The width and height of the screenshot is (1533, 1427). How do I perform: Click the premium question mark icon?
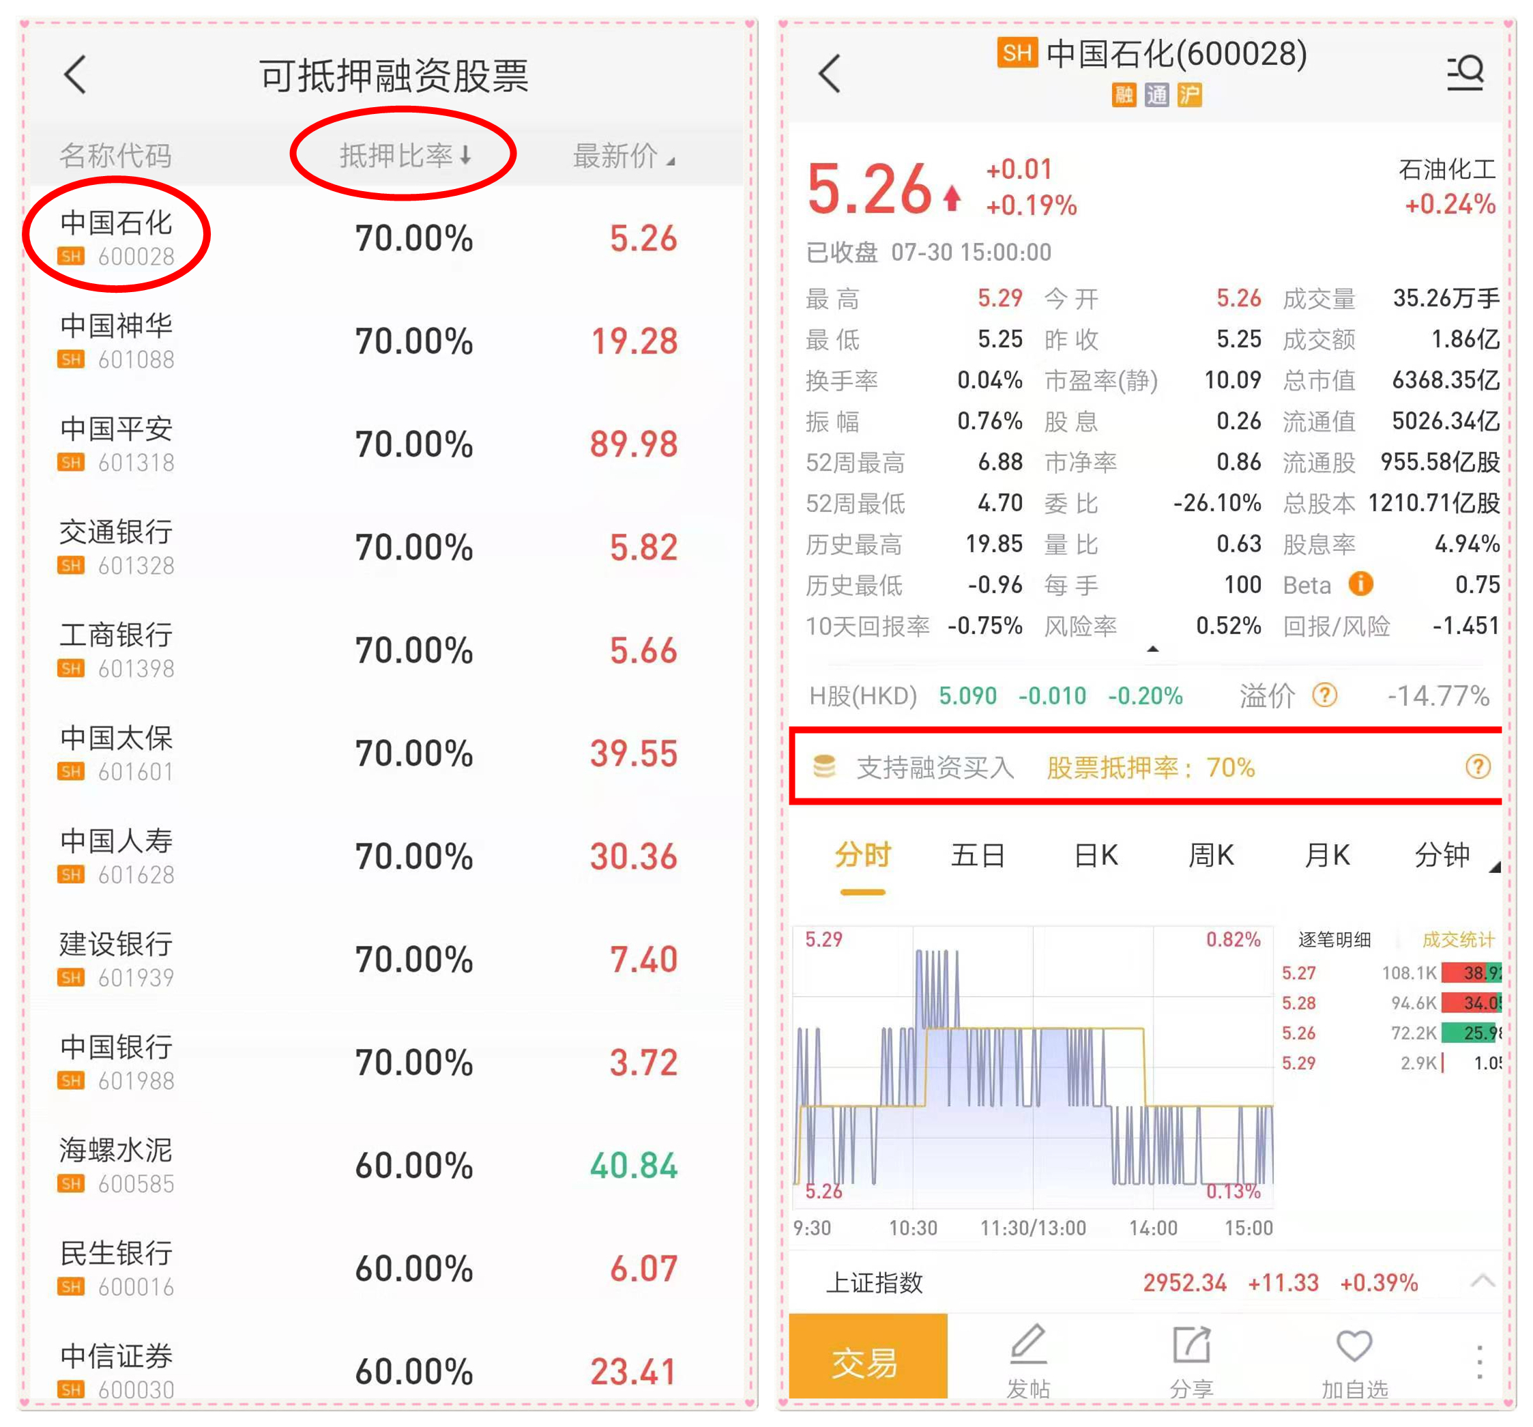(x=1325, y=695)
